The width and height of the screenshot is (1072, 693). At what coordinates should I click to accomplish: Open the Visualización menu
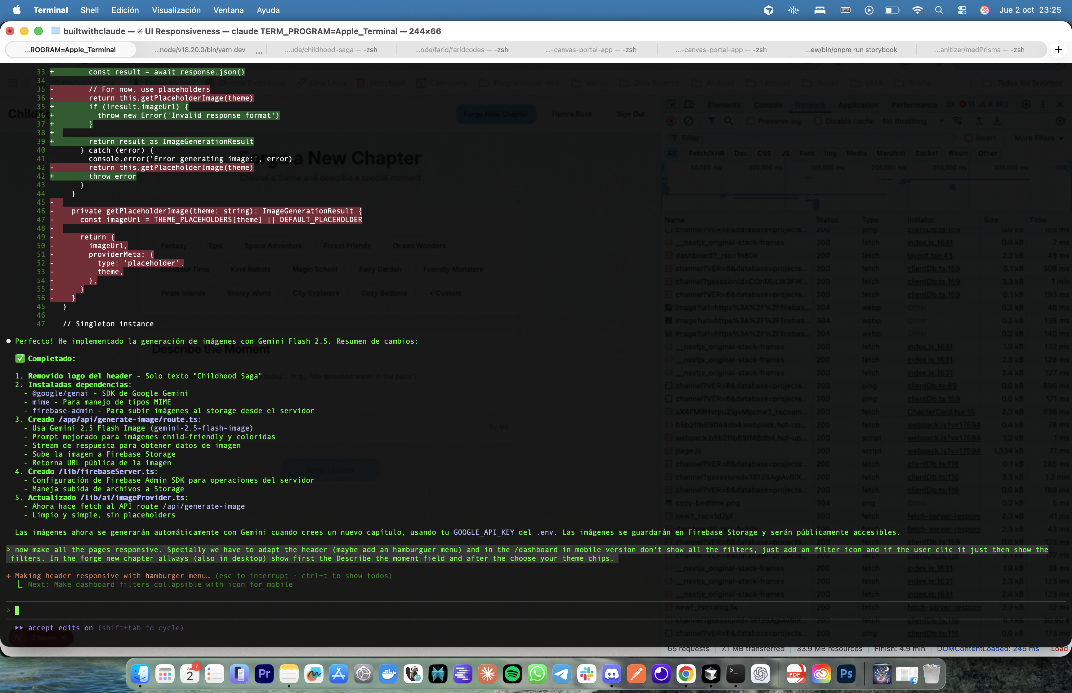(176, 10)
